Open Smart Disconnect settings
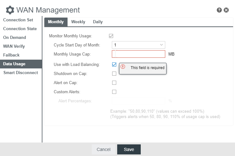This screenshot has height=156, width=235. (21, 73)
